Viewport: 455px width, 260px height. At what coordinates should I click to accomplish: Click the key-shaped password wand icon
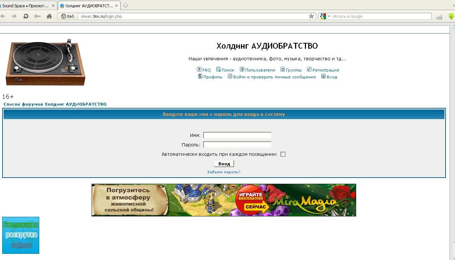point(37,16)
